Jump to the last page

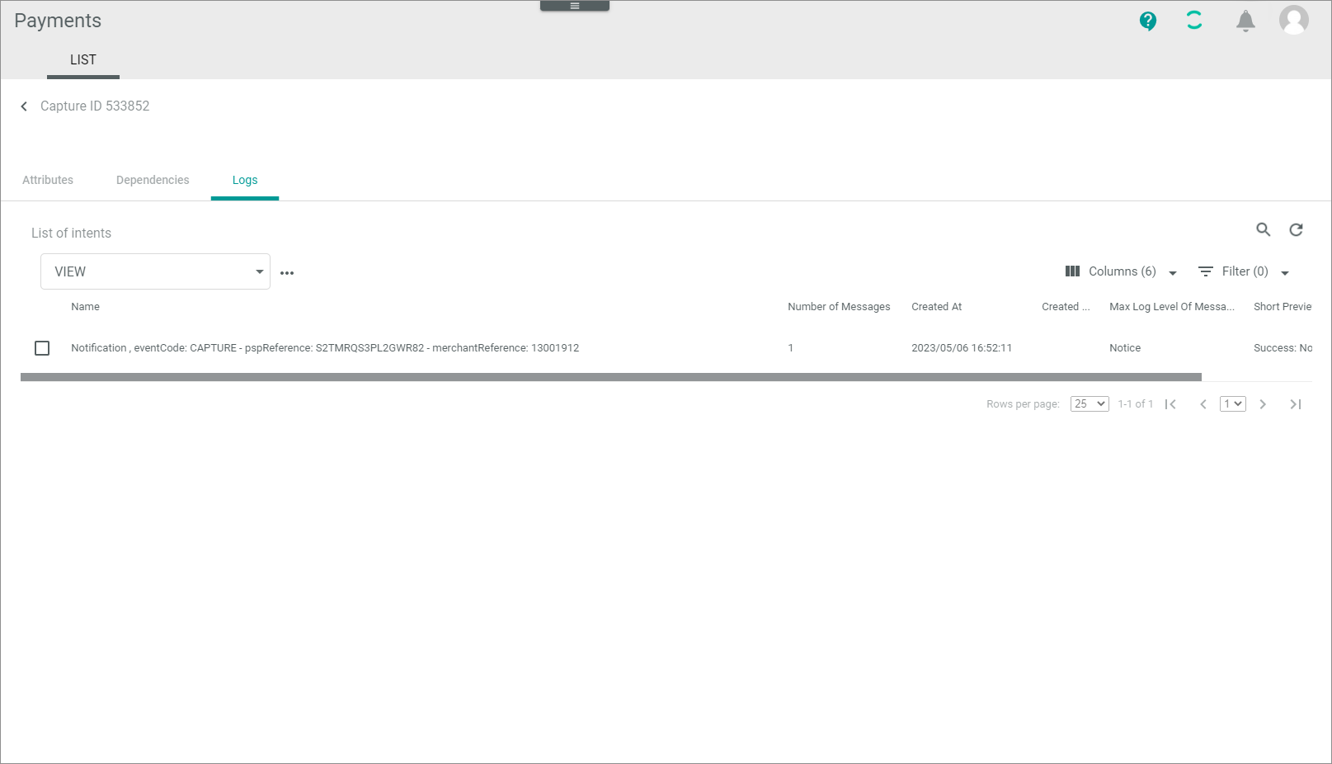point(1295,404)
